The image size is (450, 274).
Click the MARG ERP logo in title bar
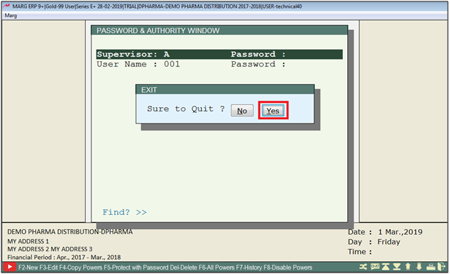coord(6,6)
